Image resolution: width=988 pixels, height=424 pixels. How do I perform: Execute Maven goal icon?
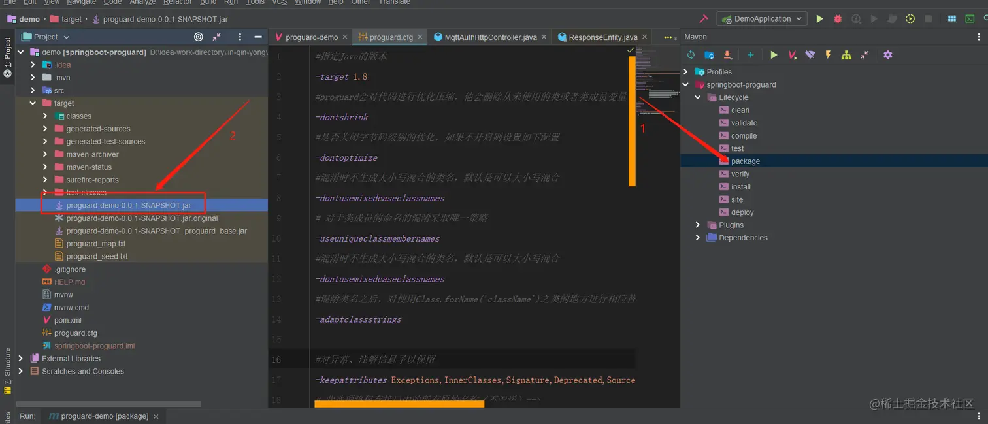point(792,55)
